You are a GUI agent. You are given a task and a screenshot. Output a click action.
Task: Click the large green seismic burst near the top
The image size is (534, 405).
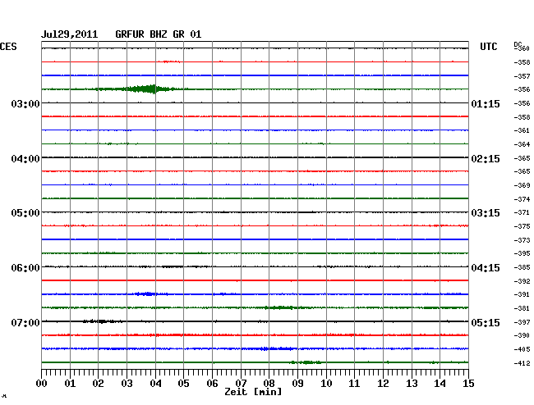(143, 89)
